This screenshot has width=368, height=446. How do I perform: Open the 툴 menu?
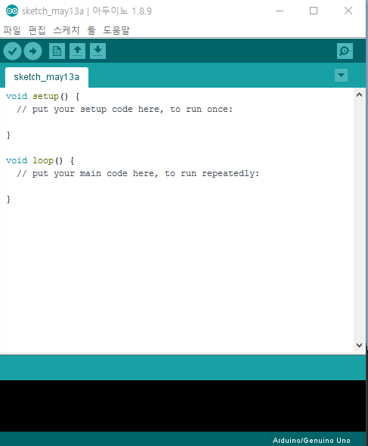pyautogui.click(x=91, y=30)
